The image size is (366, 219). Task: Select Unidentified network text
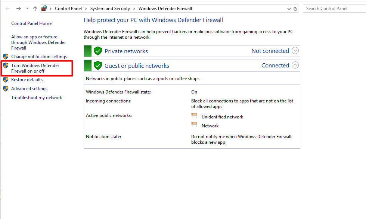click(x=222, y=117)
